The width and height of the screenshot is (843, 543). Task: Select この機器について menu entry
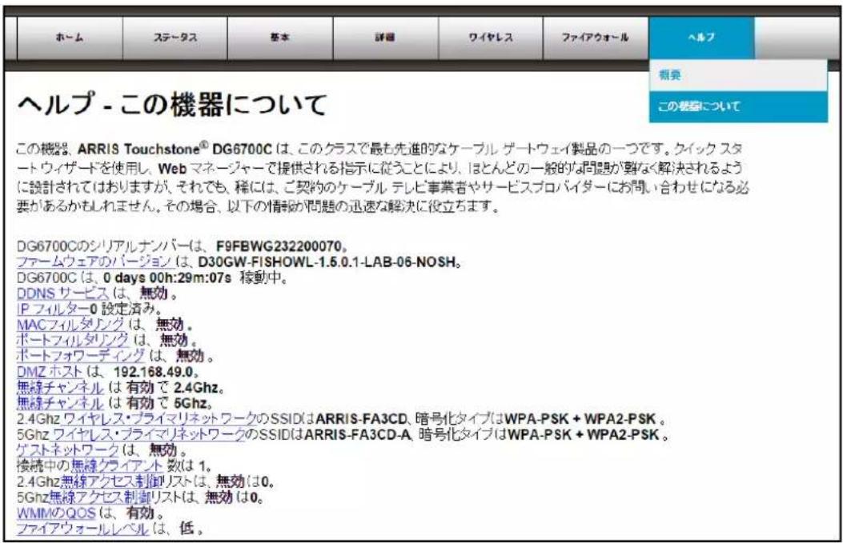pos(738,106)
